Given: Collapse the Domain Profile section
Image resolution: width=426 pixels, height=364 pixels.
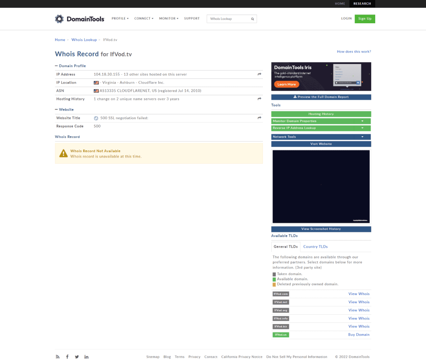Looking at the screenshot, I should pyautogui.click(x=70, y=66).
